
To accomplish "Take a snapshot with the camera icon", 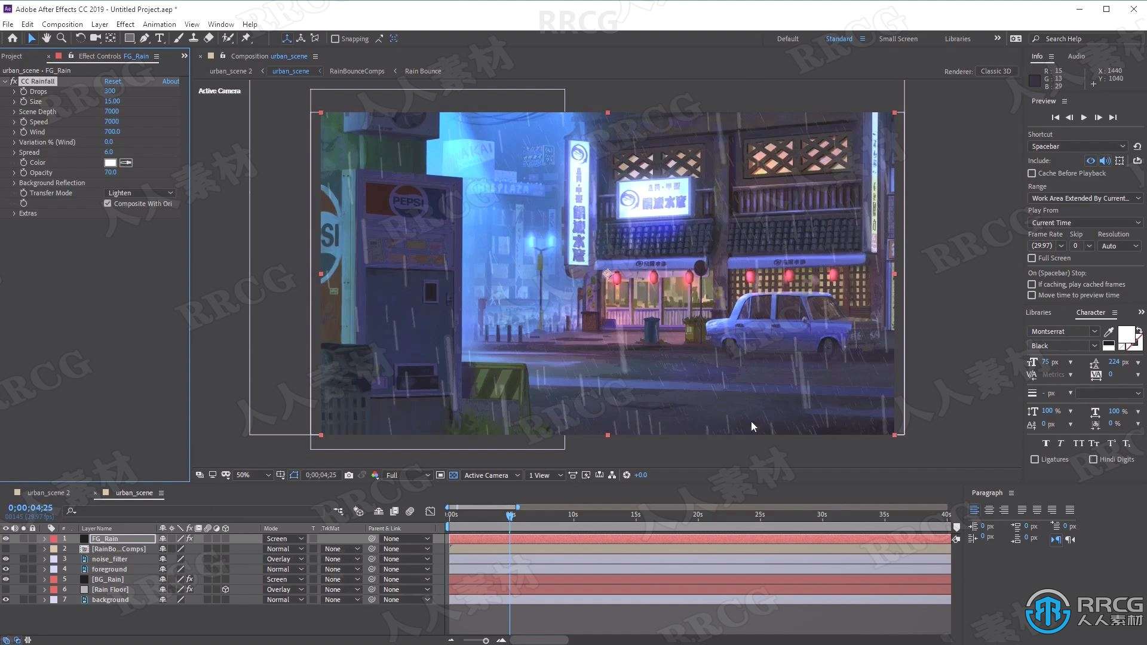I will click(349, 475).
